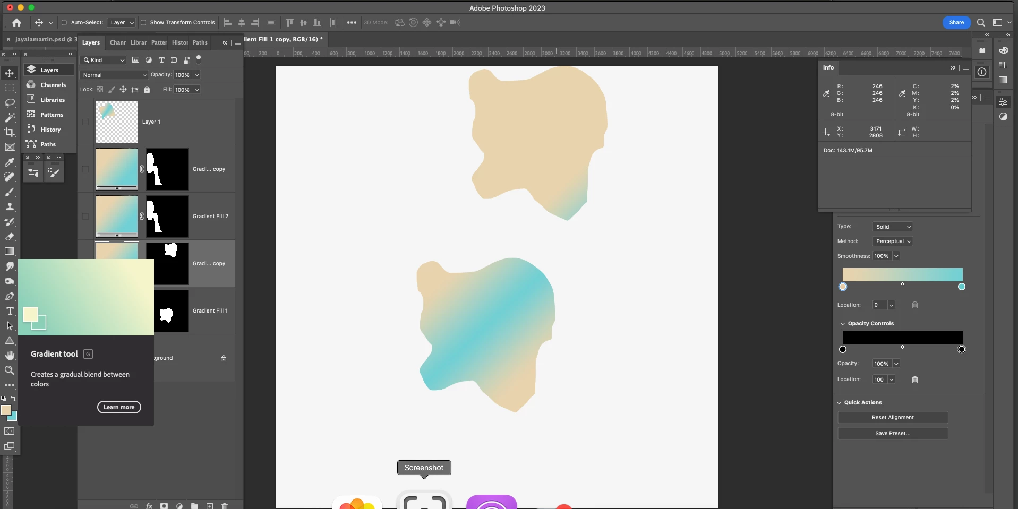The height and width of the screenshot is (509, 1018).
Task: Open the Edit Toolbar three-dots menu
Action: (x=10, y=385)
